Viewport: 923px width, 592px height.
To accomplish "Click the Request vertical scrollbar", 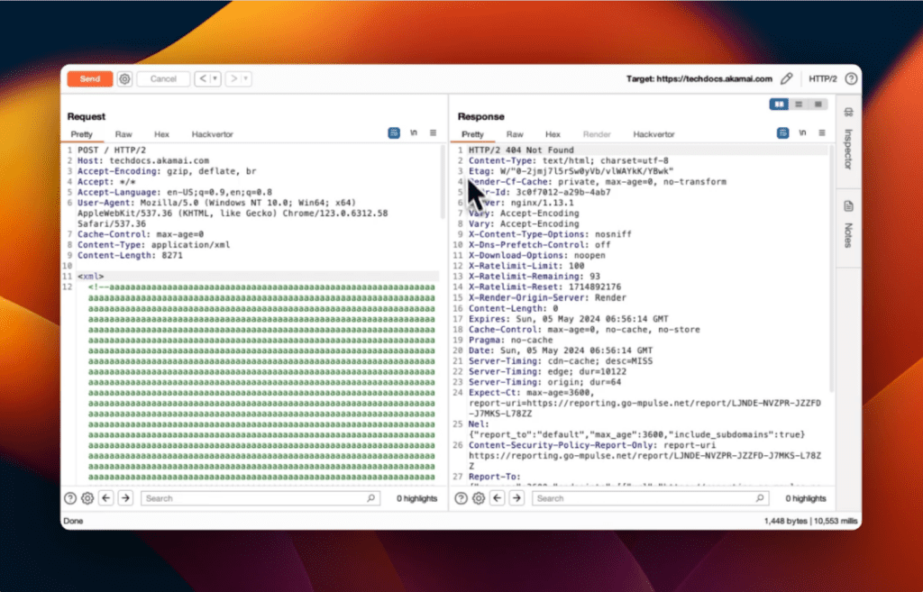I will coord(443,182).
